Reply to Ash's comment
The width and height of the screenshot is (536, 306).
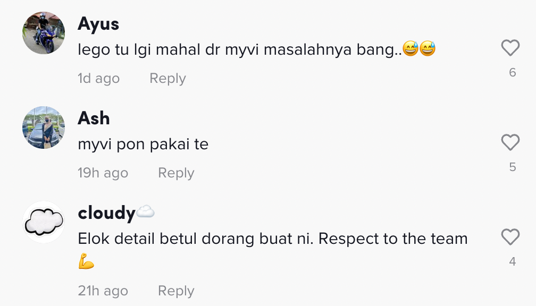click(x=176, y=173)
